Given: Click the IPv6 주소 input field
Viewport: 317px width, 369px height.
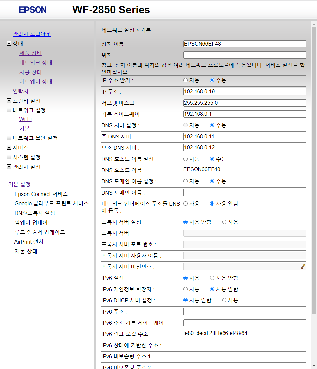Looking at the screenshot, I should pos(245,312).
